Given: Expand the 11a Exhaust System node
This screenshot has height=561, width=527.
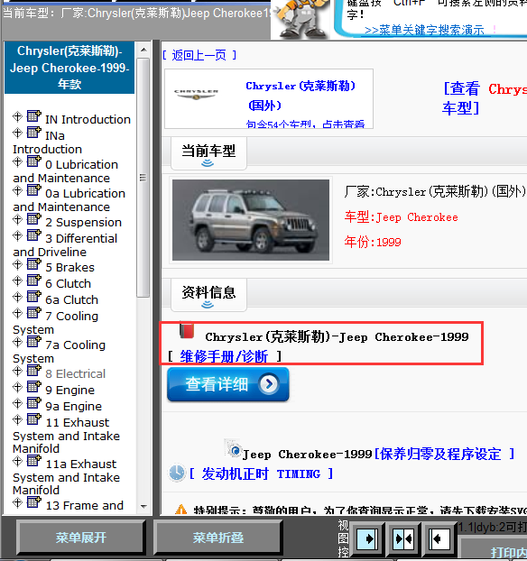Looking at the screenshot, I should click(x=17, y=461).
